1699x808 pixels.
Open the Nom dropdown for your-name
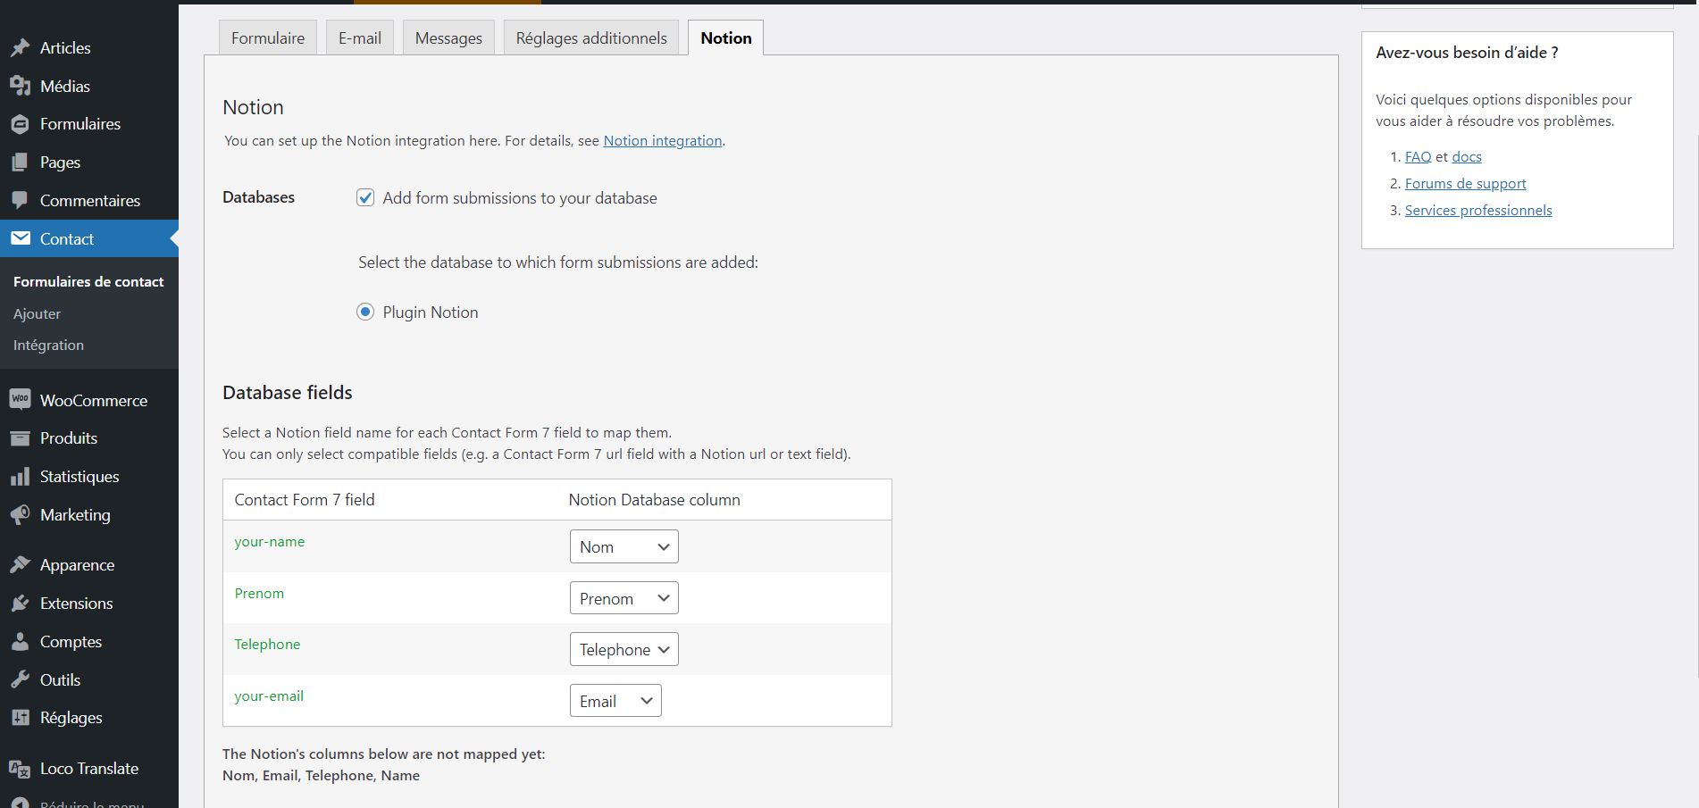pyautogui.click(x=624, y=546)
